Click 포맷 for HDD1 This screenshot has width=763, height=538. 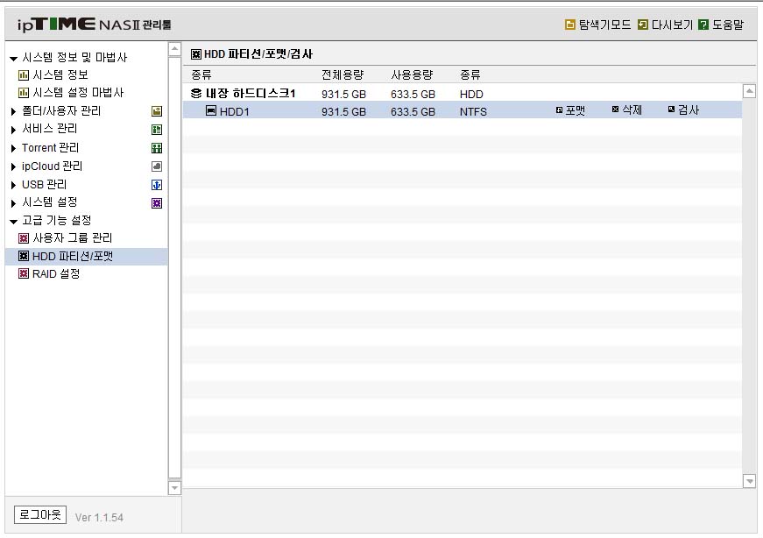point(570,110)
